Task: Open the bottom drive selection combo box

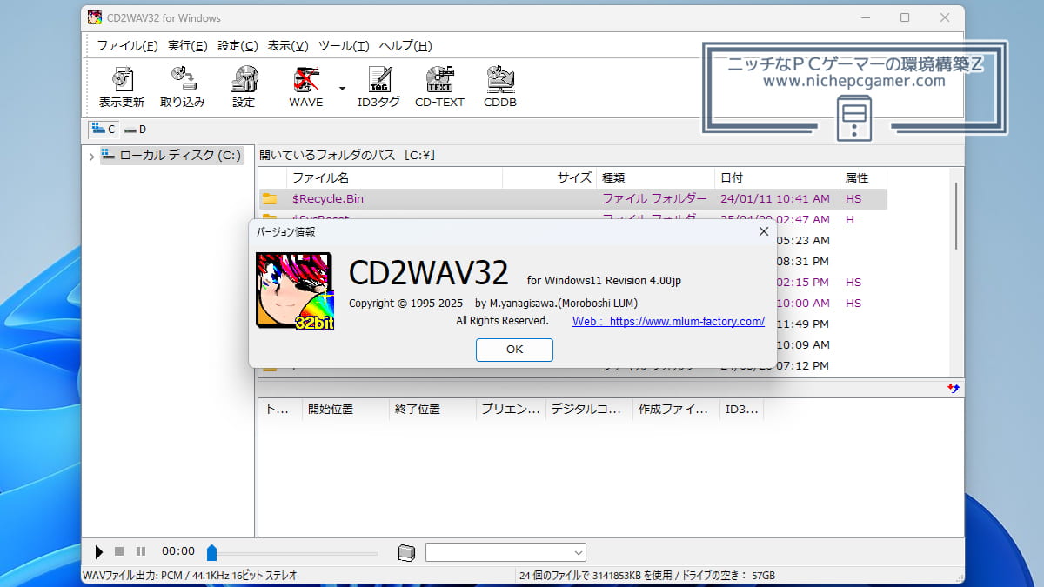Action: coord(505,552)
